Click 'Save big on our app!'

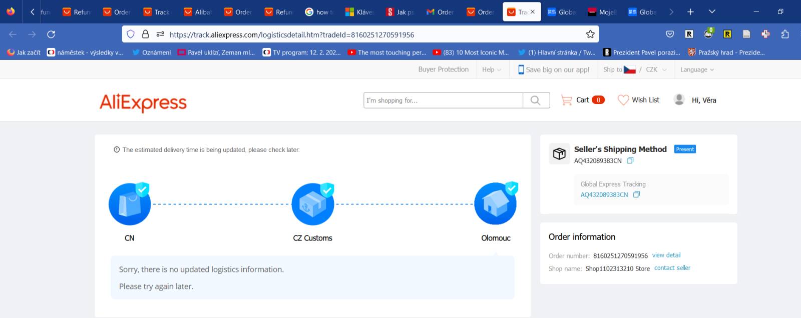coord(554,69)
